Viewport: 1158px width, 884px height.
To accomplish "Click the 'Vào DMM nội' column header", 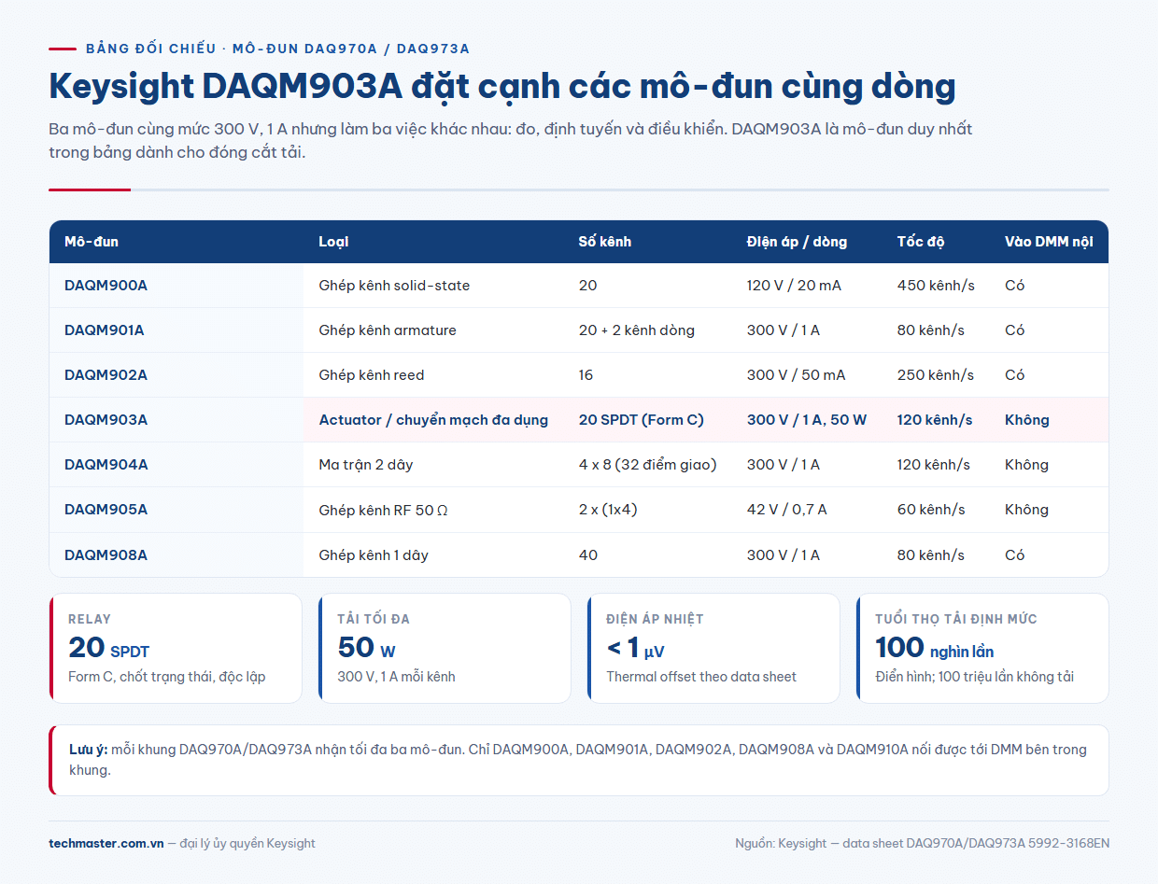I will pyautogui.click(x=1049, y=242).
